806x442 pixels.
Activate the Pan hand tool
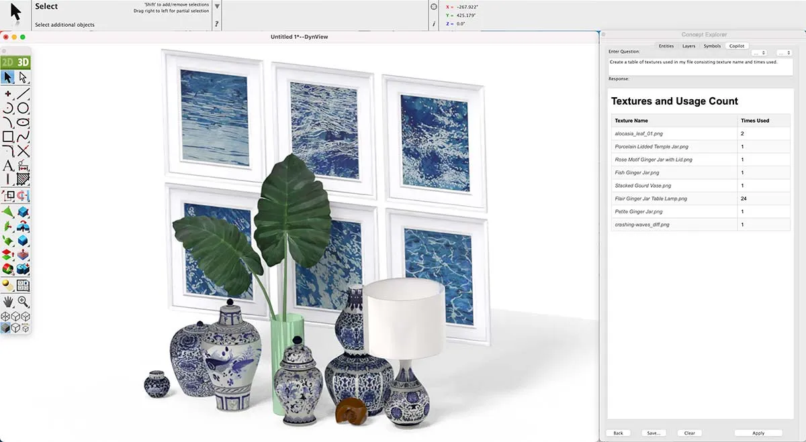(x=8, y=302)
